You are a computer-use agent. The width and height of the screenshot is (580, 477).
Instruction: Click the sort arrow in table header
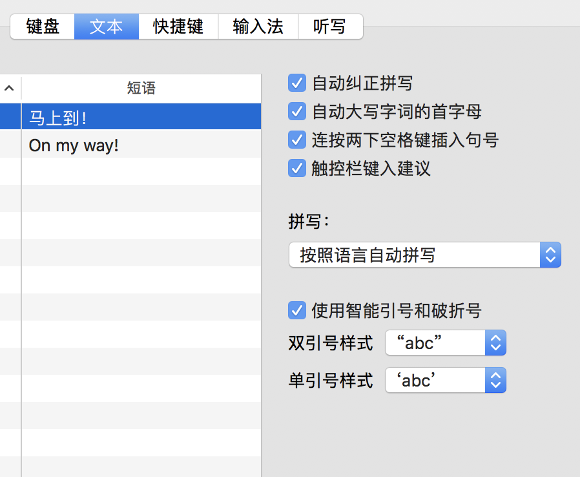[x=9, y=88]
